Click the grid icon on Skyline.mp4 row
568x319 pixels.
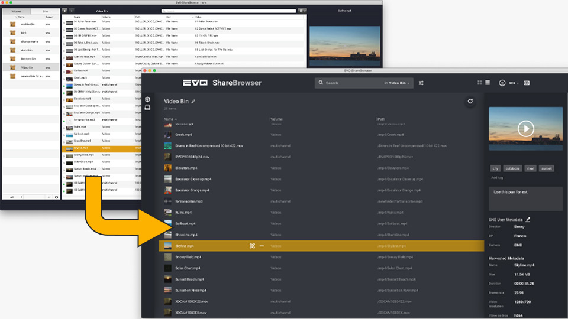252,246
